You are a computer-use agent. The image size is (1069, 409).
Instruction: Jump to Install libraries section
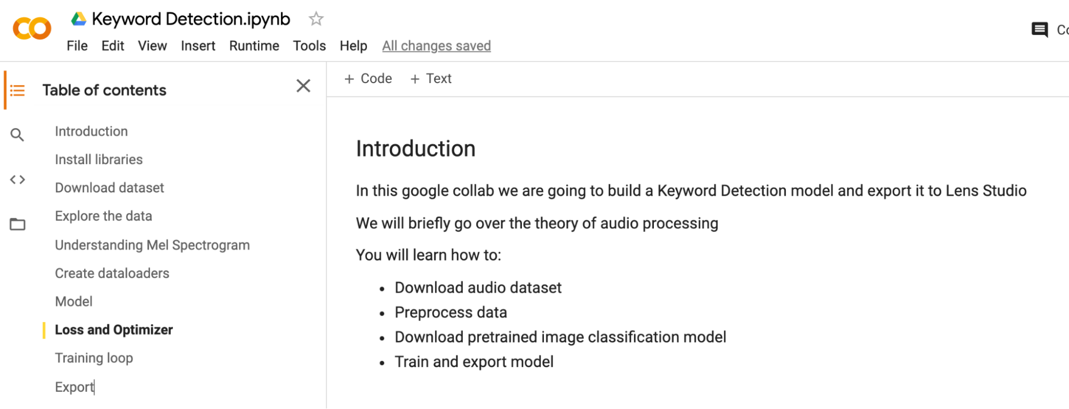click(99, 160)
